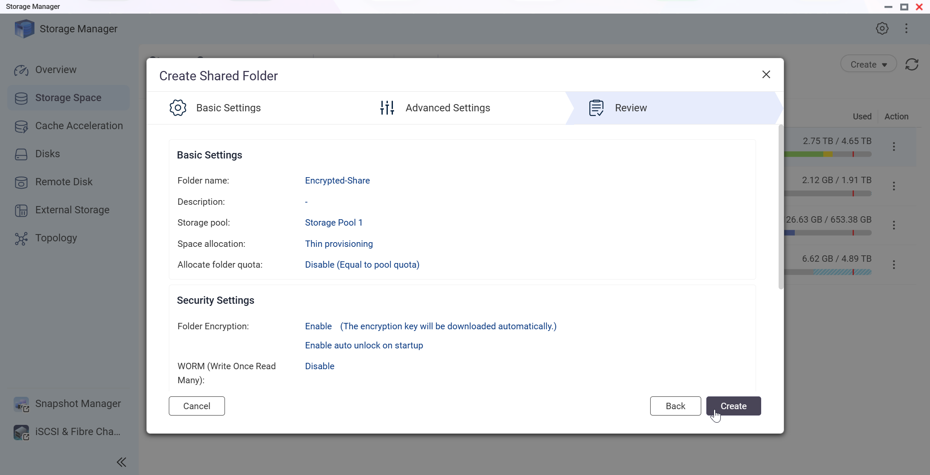The image size is (930, 475).
Task: Click the Security Settings heading
Action: point(216,300)
